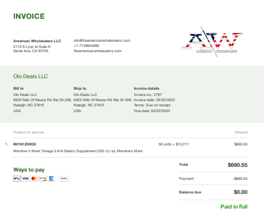Click the Apple Pay payment icon
The image size is (264, 220).
click(x=17, y=178)
